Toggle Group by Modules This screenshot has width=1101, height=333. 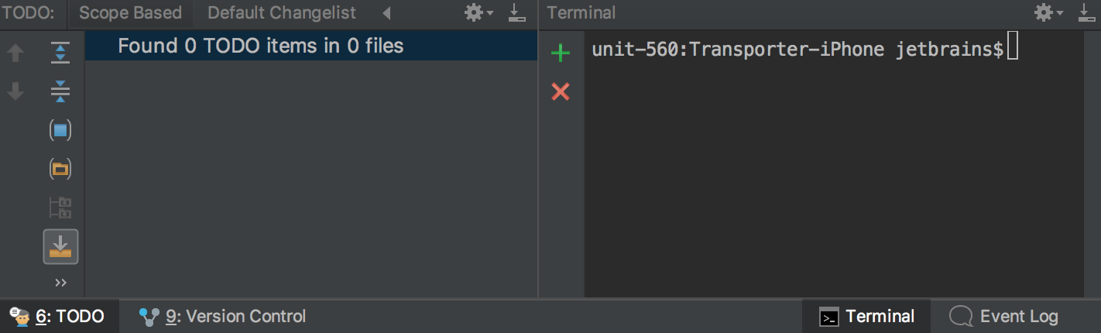(60, 130)
